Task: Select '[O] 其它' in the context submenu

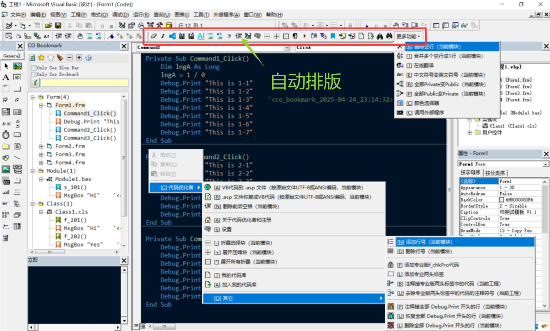Action: (x=294, y=298)
